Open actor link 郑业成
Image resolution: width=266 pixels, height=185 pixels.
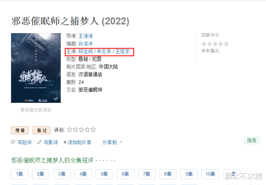tap(86, 51)
